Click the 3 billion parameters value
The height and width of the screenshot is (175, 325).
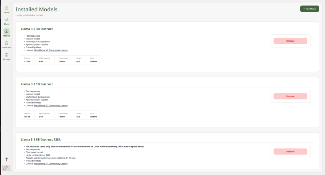point(62,61)
